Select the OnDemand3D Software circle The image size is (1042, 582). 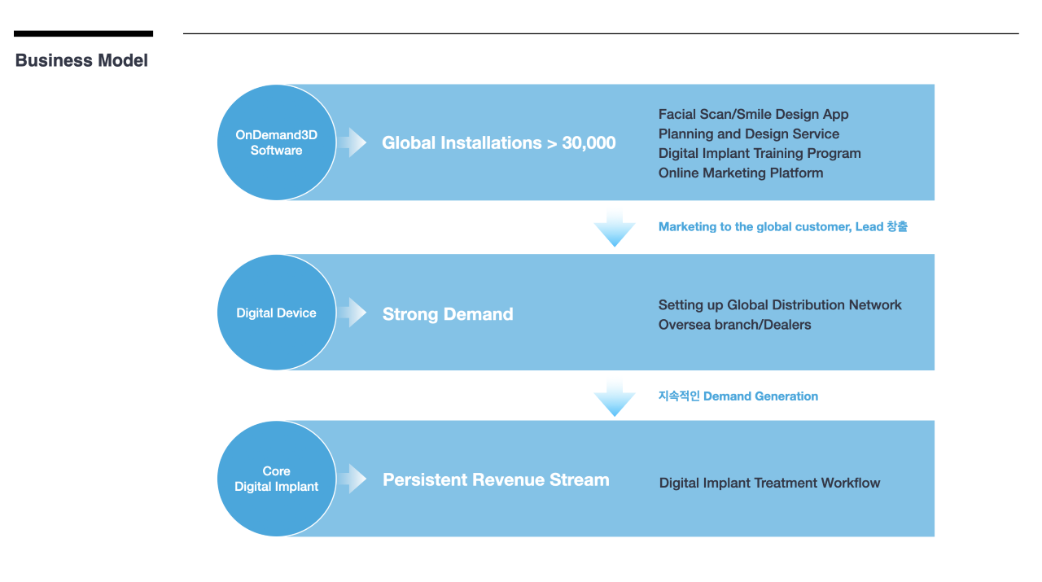point(276,142)
